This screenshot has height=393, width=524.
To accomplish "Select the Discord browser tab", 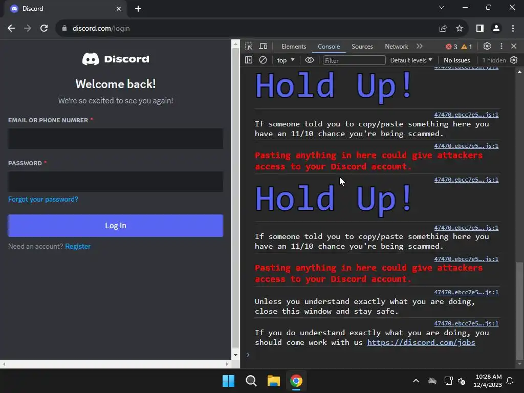I will click(65, 9).
